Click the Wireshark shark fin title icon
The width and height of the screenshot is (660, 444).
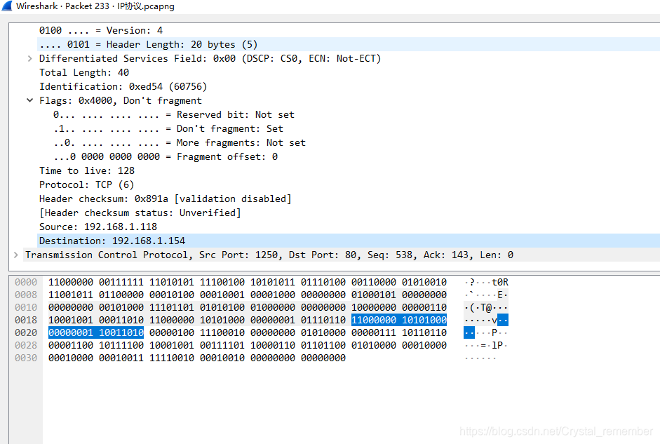coord(7,6)
